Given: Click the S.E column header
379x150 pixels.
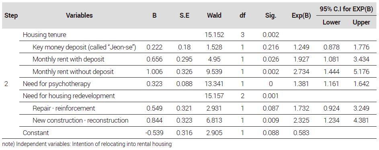Looking at the screenshot, I should point(184,16).
